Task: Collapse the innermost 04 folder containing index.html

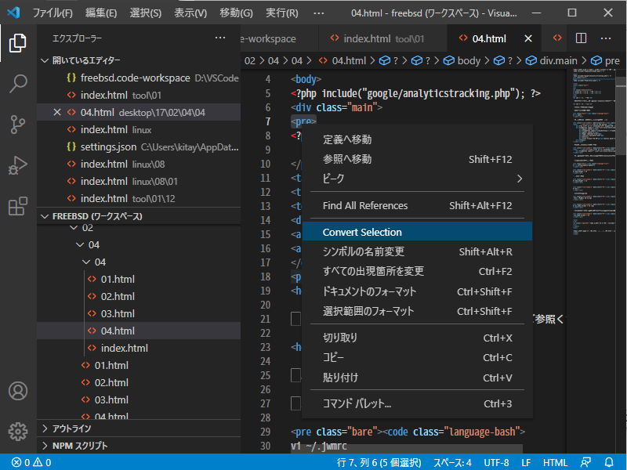Action: point(139,262)
